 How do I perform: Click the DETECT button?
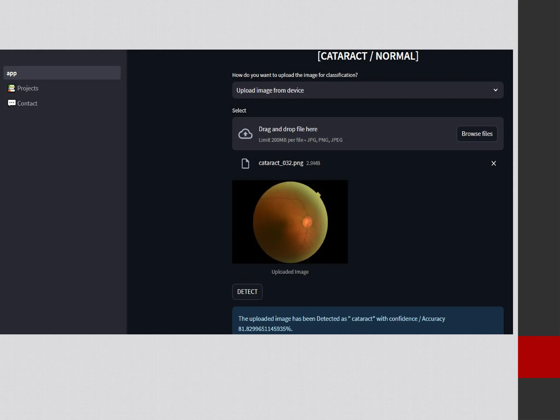coord(247,292)
